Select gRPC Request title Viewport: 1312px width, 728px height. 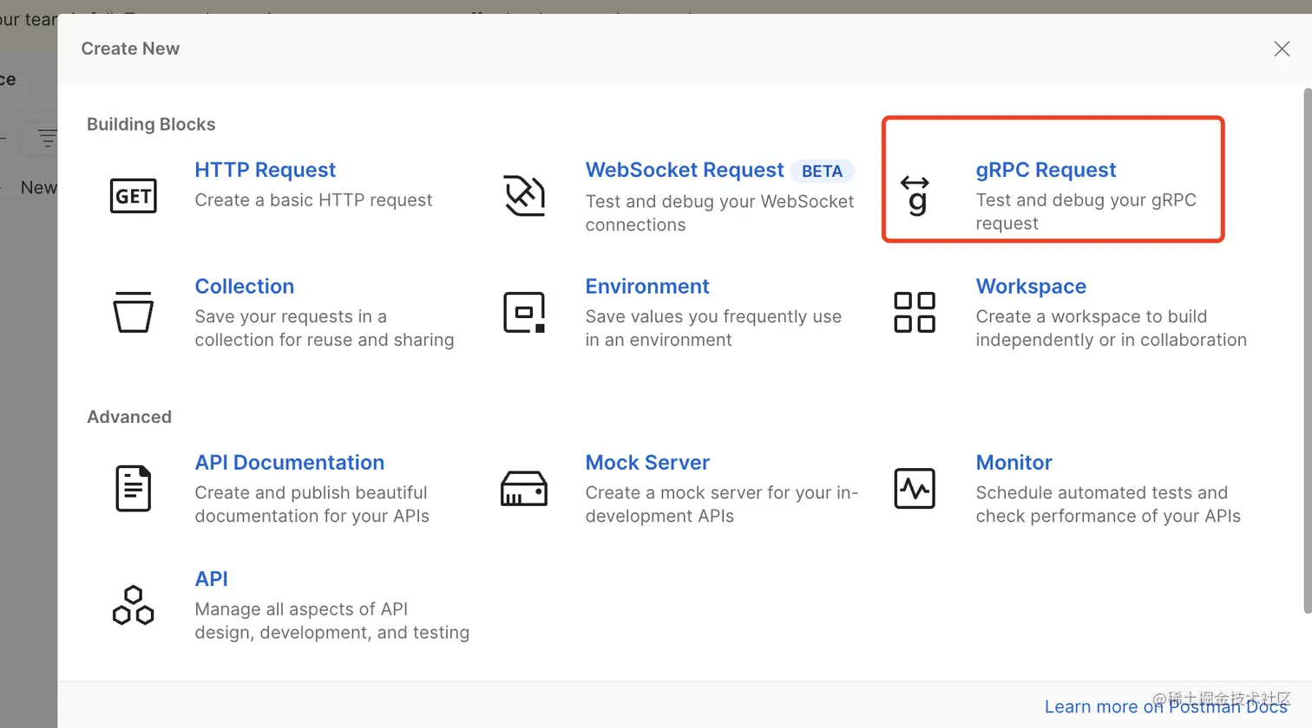pyautogui.click(x=1046, y=170)
